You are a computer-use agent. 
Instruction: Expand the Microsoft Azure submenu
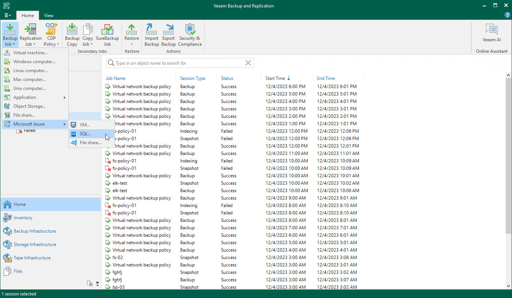[35, 124]
